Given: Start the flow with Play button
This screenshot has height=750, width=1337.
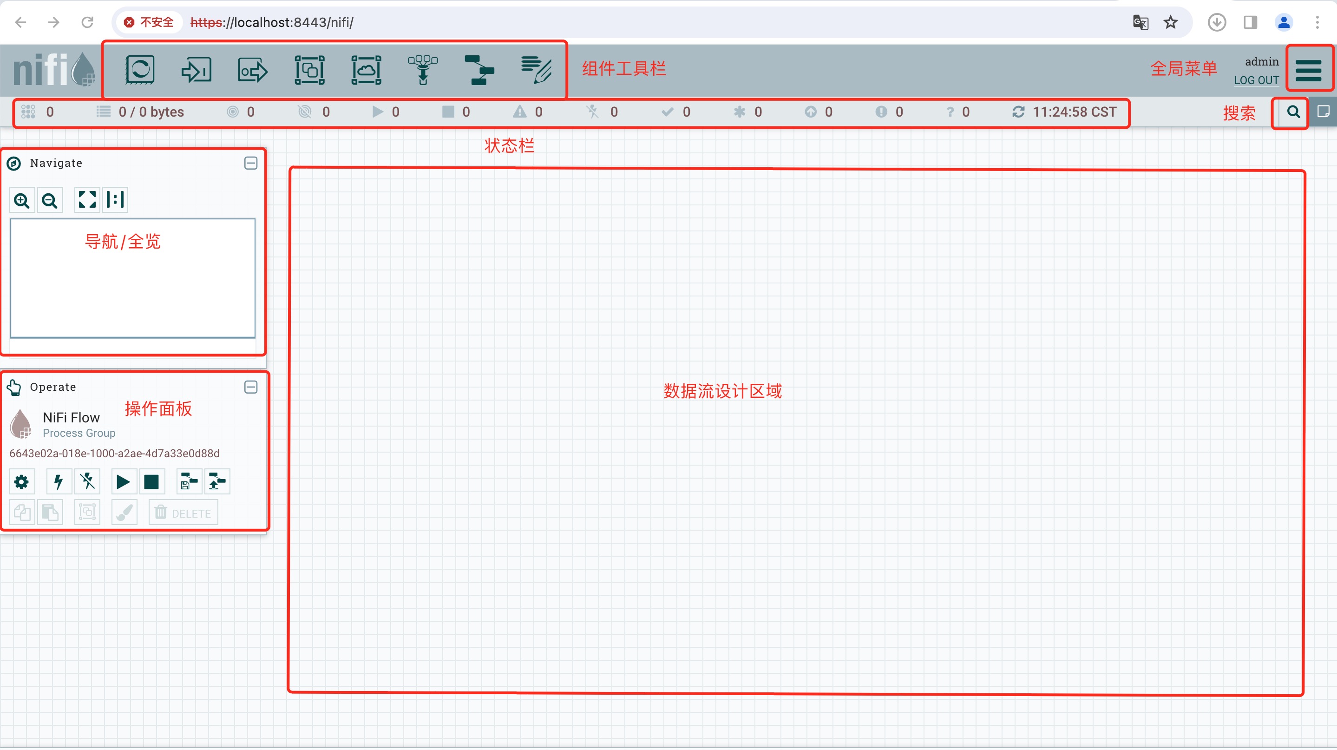Looking at the screenshot, I should pyautogui.click(x=124, y=482).
